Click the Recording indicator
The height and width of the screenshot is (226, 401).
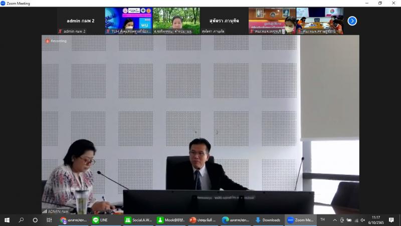tap(56, 41)
